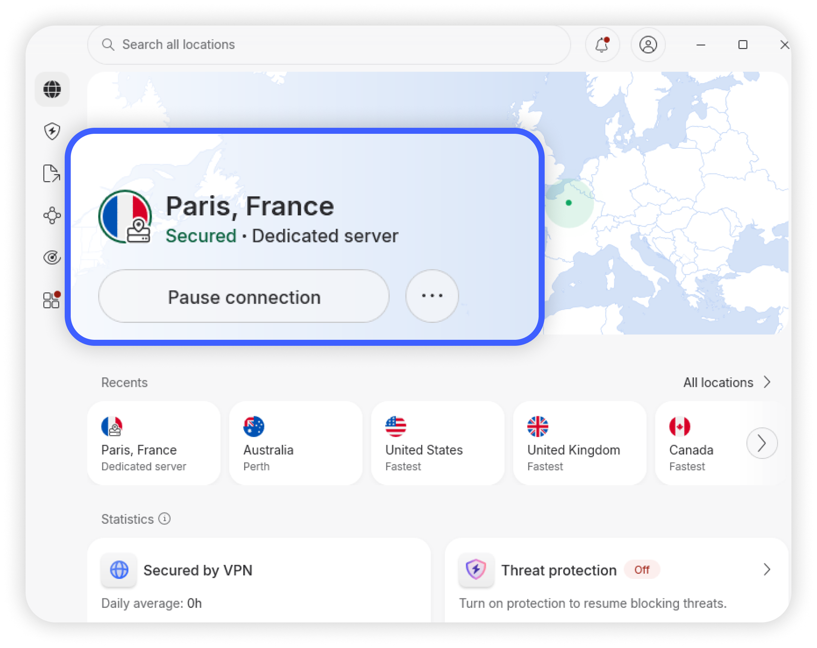Open the file sharing sidebar icon
817x648 pixels.
pos(52,173)
